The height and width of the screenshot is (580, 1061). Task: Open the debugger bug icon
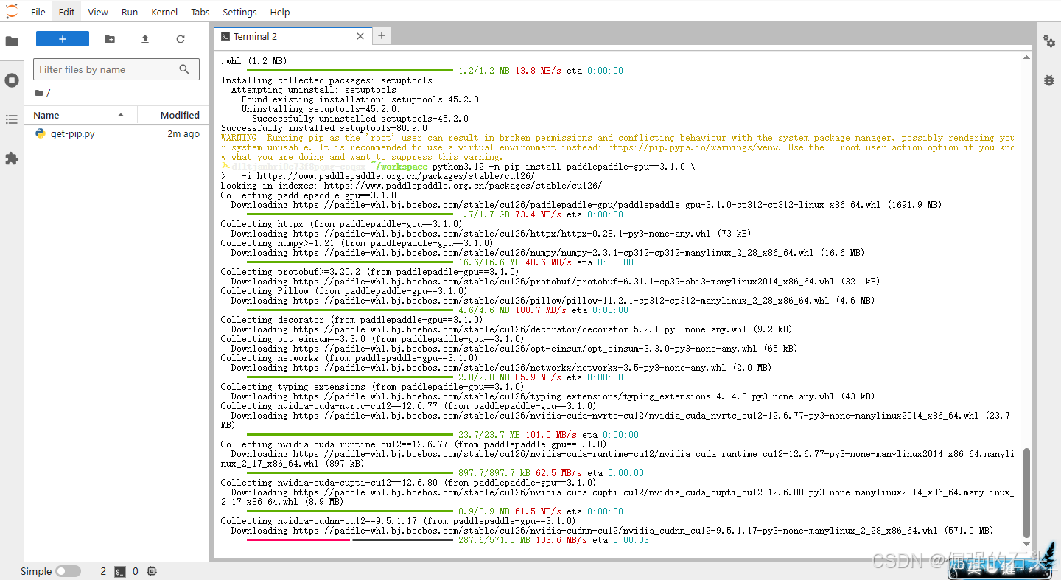coord(1049,80)
